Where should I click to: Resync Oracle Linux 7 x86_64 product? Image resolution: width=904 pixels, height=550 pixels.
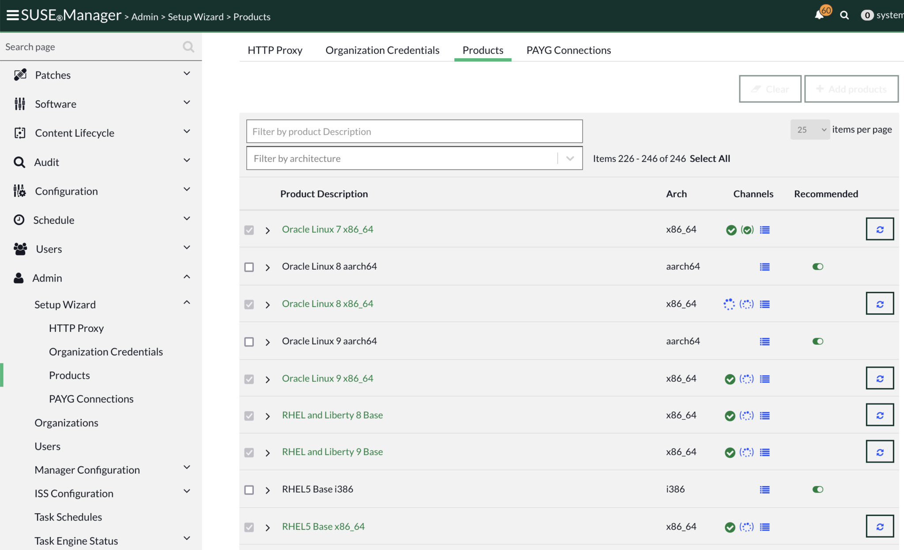[x=879, y=229]
